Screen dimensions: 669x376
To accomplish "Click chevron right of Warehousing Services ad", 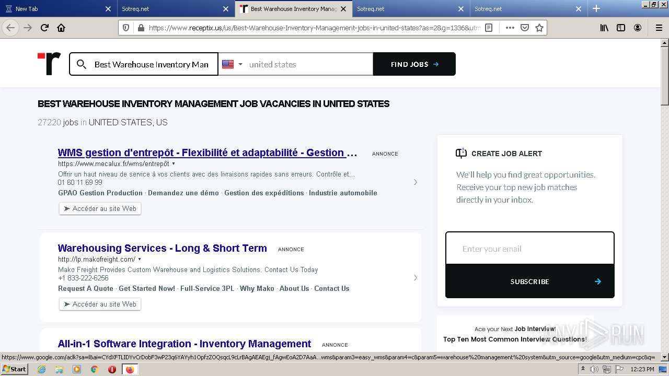I will 416,278.
